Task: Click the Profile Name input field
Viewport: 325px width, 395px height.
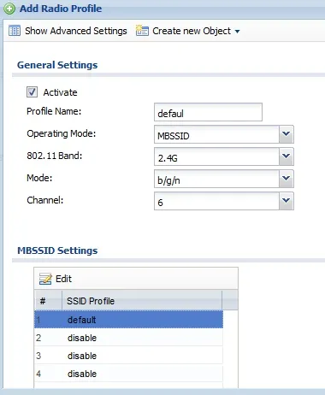Action: click(x=208, y=112)
